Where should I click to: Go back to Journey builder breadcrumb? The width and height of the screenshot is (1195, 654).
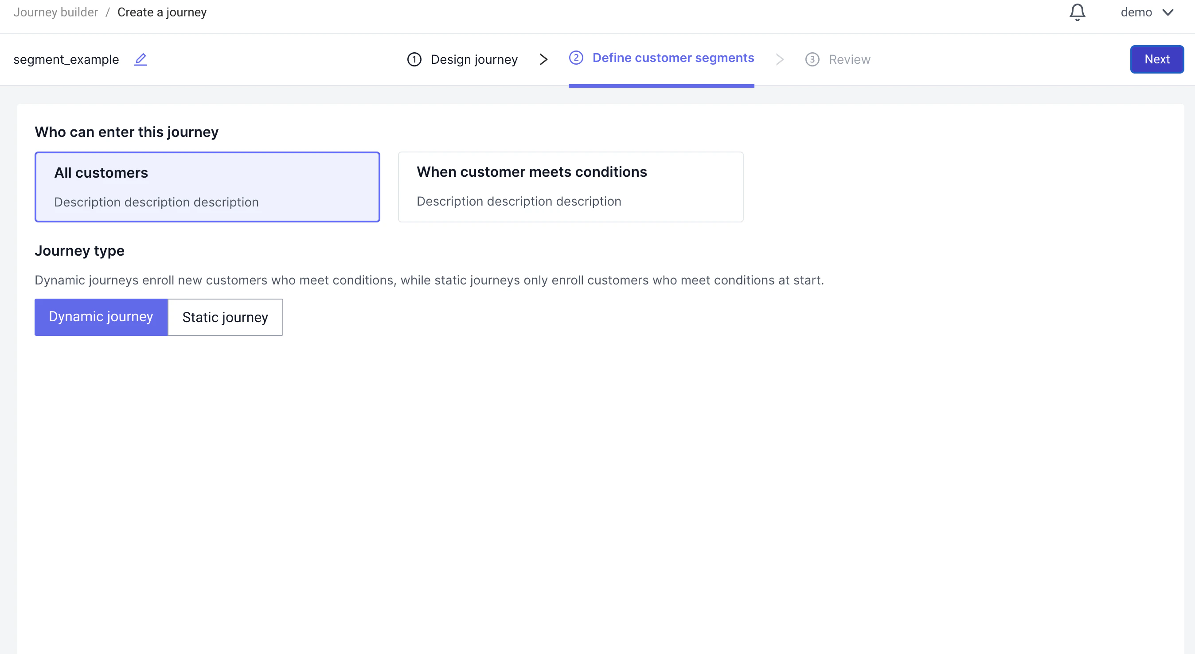tap(56, 12)
